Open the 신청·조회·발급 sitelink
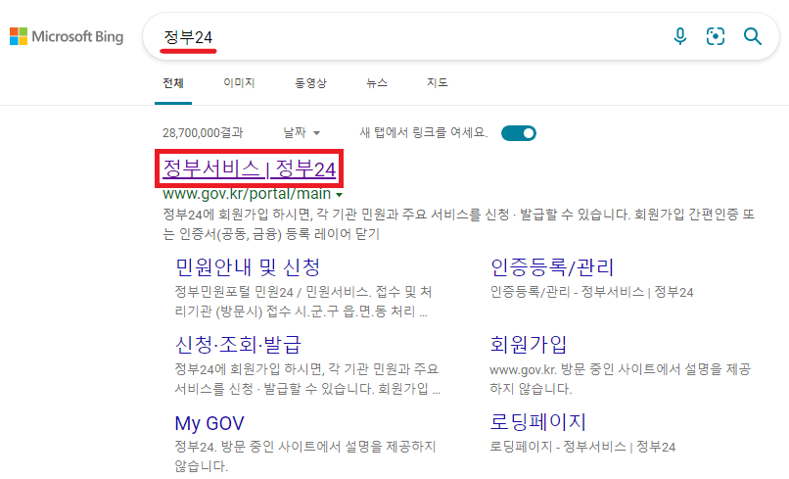This screenshot has width=789, height=479. (x=238, y=345)
